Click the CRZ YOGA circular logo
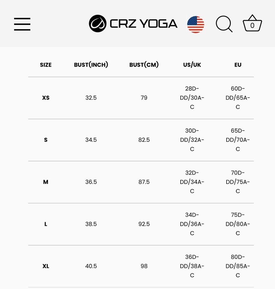 pos(97,23)
